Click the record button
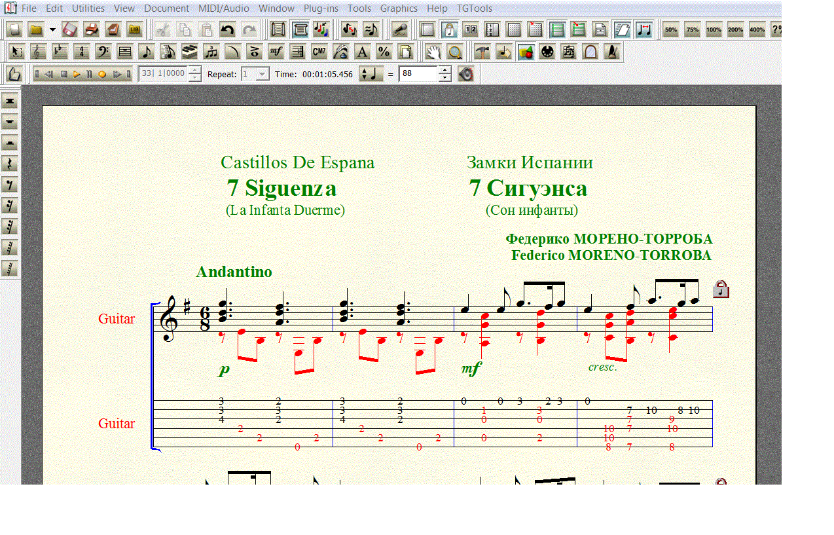834x535 pixels. [102, 74]
